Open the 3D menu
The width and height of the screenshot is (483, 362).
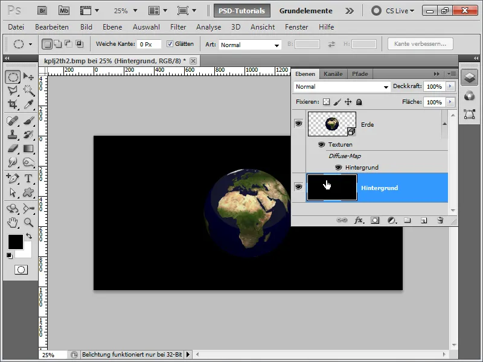pyautogui.click(x=235, y=27)
